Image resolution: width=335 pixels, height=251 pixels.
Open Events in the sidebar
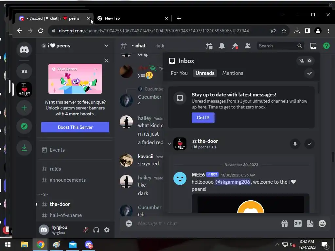click(x=75, y=150)
